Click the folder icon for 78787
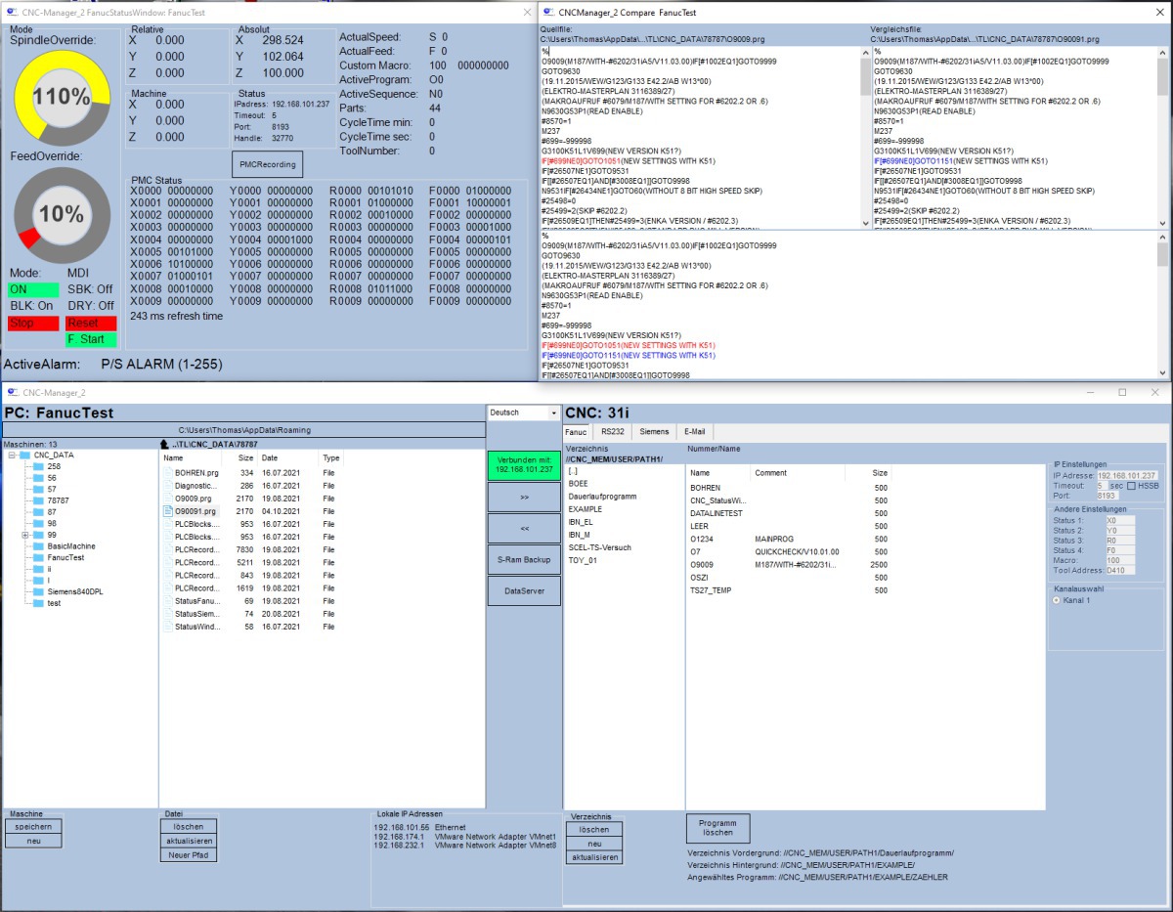Image resolution: width=1173 pixels, height=912 pixels. 38,500
